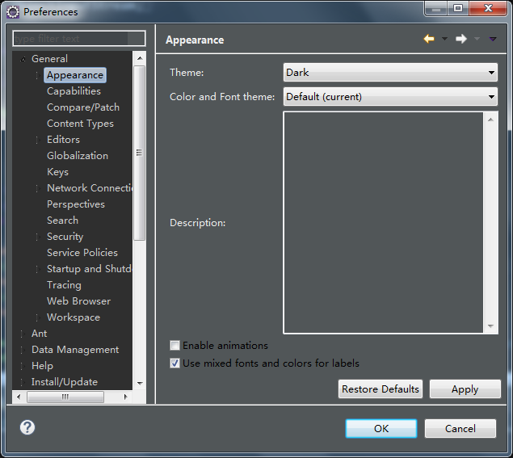The width and height of the screenshot is (513, 458).
Task: Click tree vertical scrollbar down arrow
Action: click(140, 383)
